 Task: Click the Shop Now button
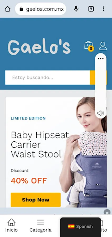(x=36, y=200)
